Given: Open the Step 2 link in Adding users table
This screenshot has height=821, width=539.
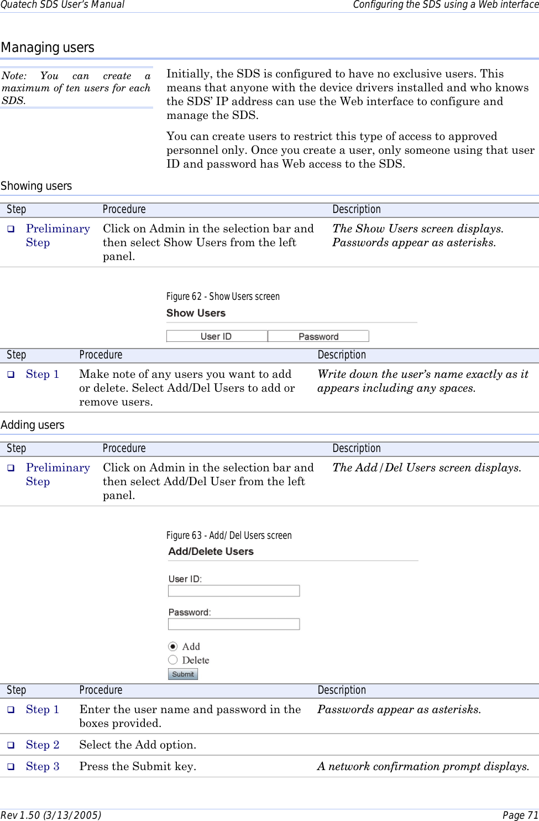Looking at the screenshot, I should tap(43, 745).
